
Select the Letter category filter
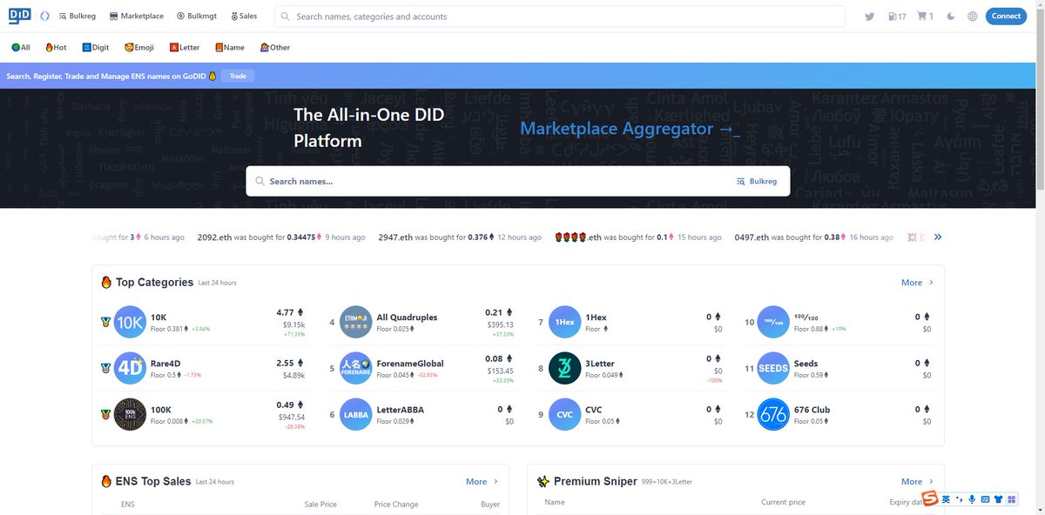point(185,48)
